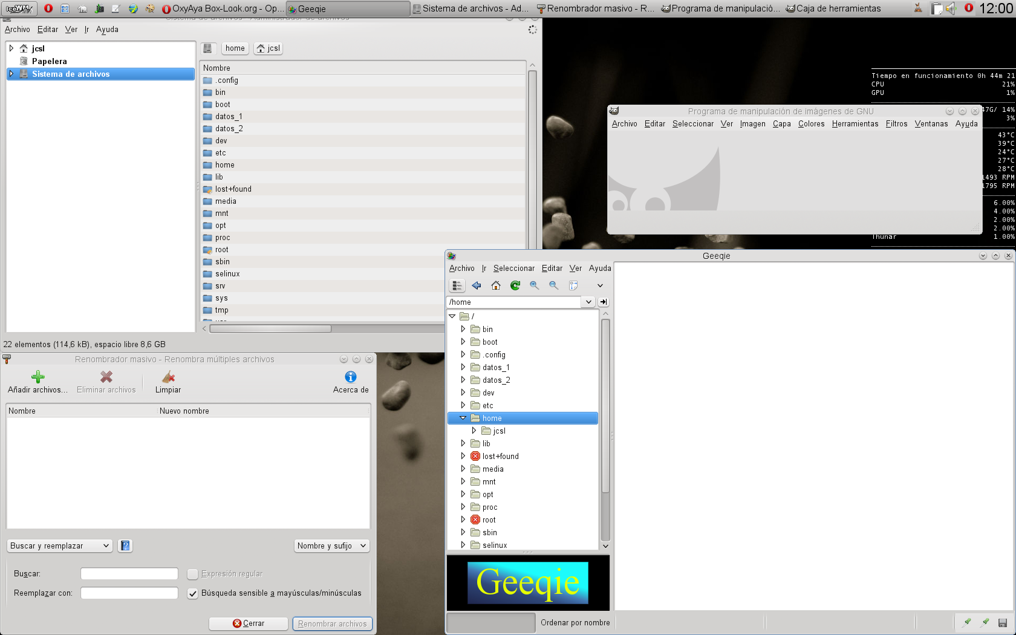This screenshot has height=635, width=1016.
Task: Click help icon next to Buscar y reemplazar
Action: [125, 545]
